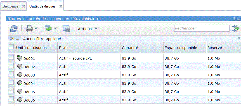Open the print options dropdown arrow

point(36,28)
